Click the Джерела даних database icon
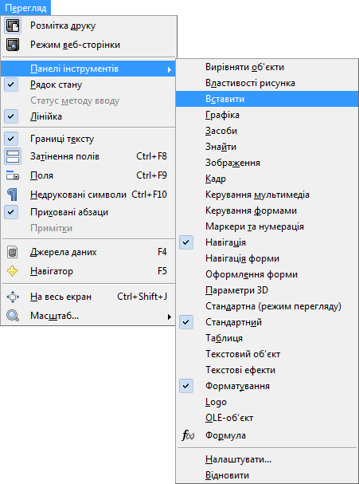359x484 pixels. (x=13, y=252)
